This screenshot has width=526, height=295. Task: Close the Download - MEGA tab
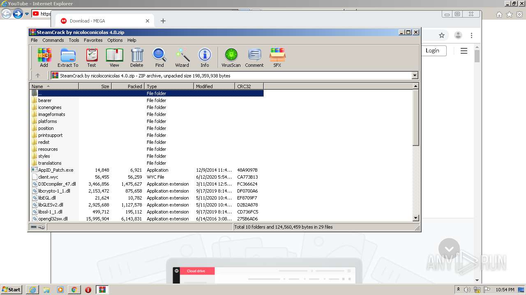[148, 21]
